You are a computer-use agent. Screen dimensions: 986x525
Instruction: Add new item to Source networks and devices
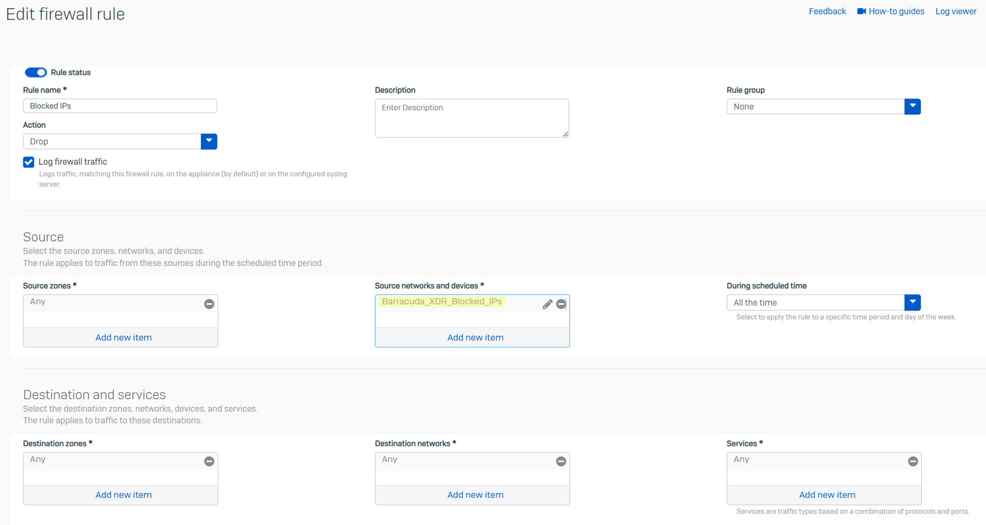[x=475, y=337]
